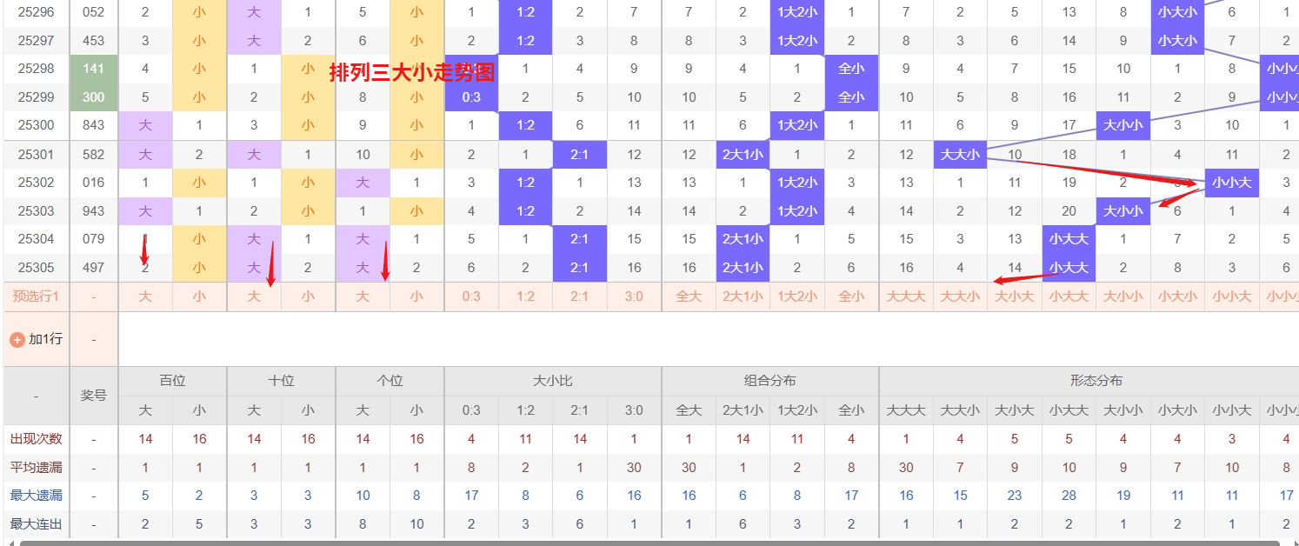1299x546 pixels.
Task: Click issue number 25305
Action: point(36,268)
